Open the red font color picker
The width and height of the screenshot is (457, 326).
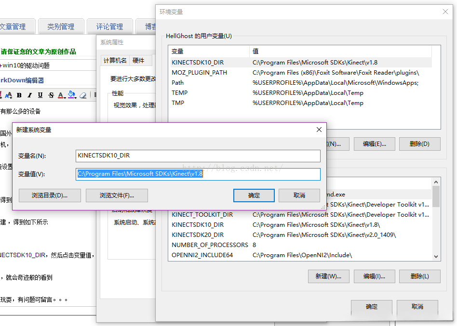(61, 95)
